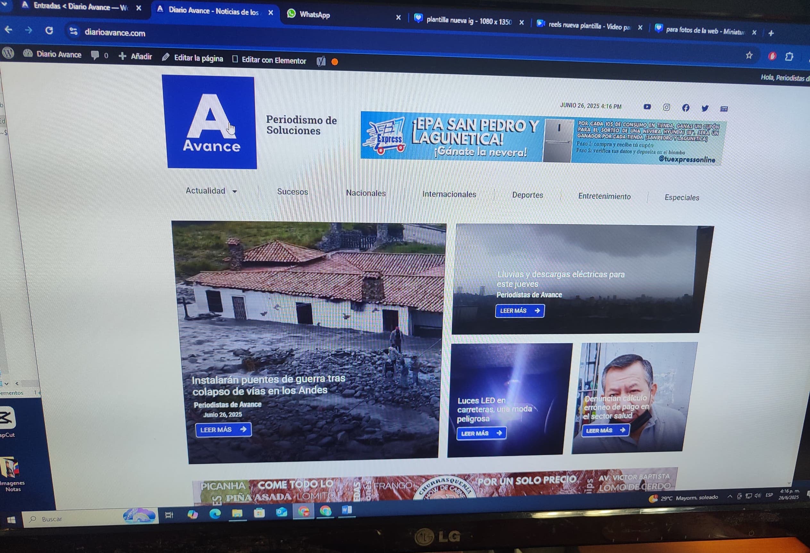Bookmark this page with the star icon
Viewport: 810px width, 553px height.
749,55
